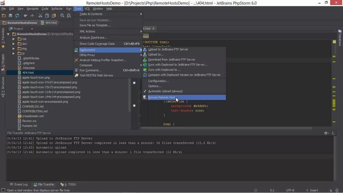Screen dimensions: 343x193
Task: Click the read-only lock icon in status bar
Action: [x=331, y=190]
